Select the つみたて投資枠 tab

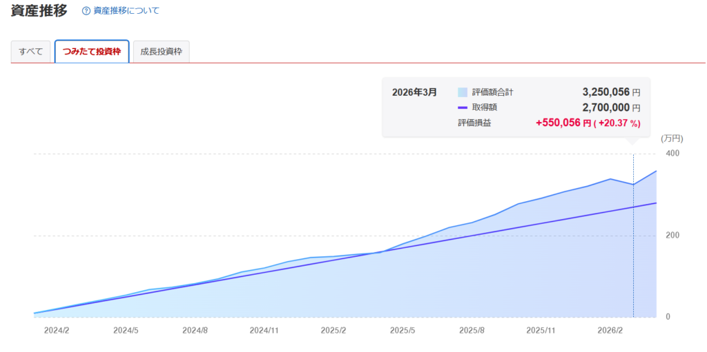[x=92, y=52]
